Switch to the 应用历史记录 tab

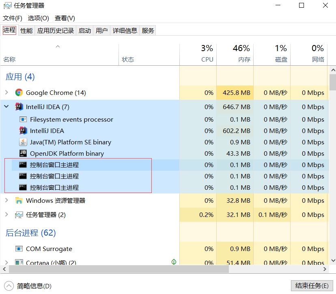point(56,31)
